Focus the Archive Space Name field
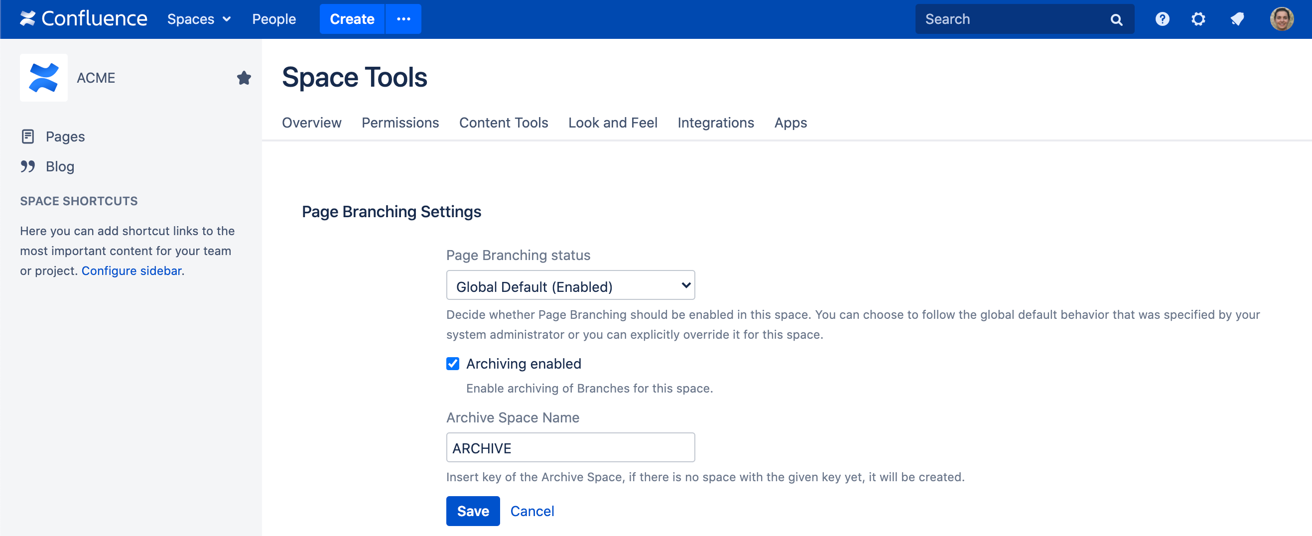1312x536 pixels. (x=570, y=447)
